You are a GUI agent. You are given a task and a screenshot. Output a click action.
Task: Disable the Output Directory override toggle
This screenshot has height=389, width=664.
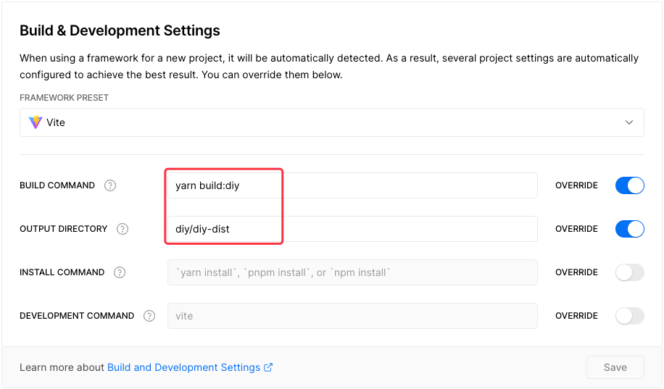click(629, 229)
